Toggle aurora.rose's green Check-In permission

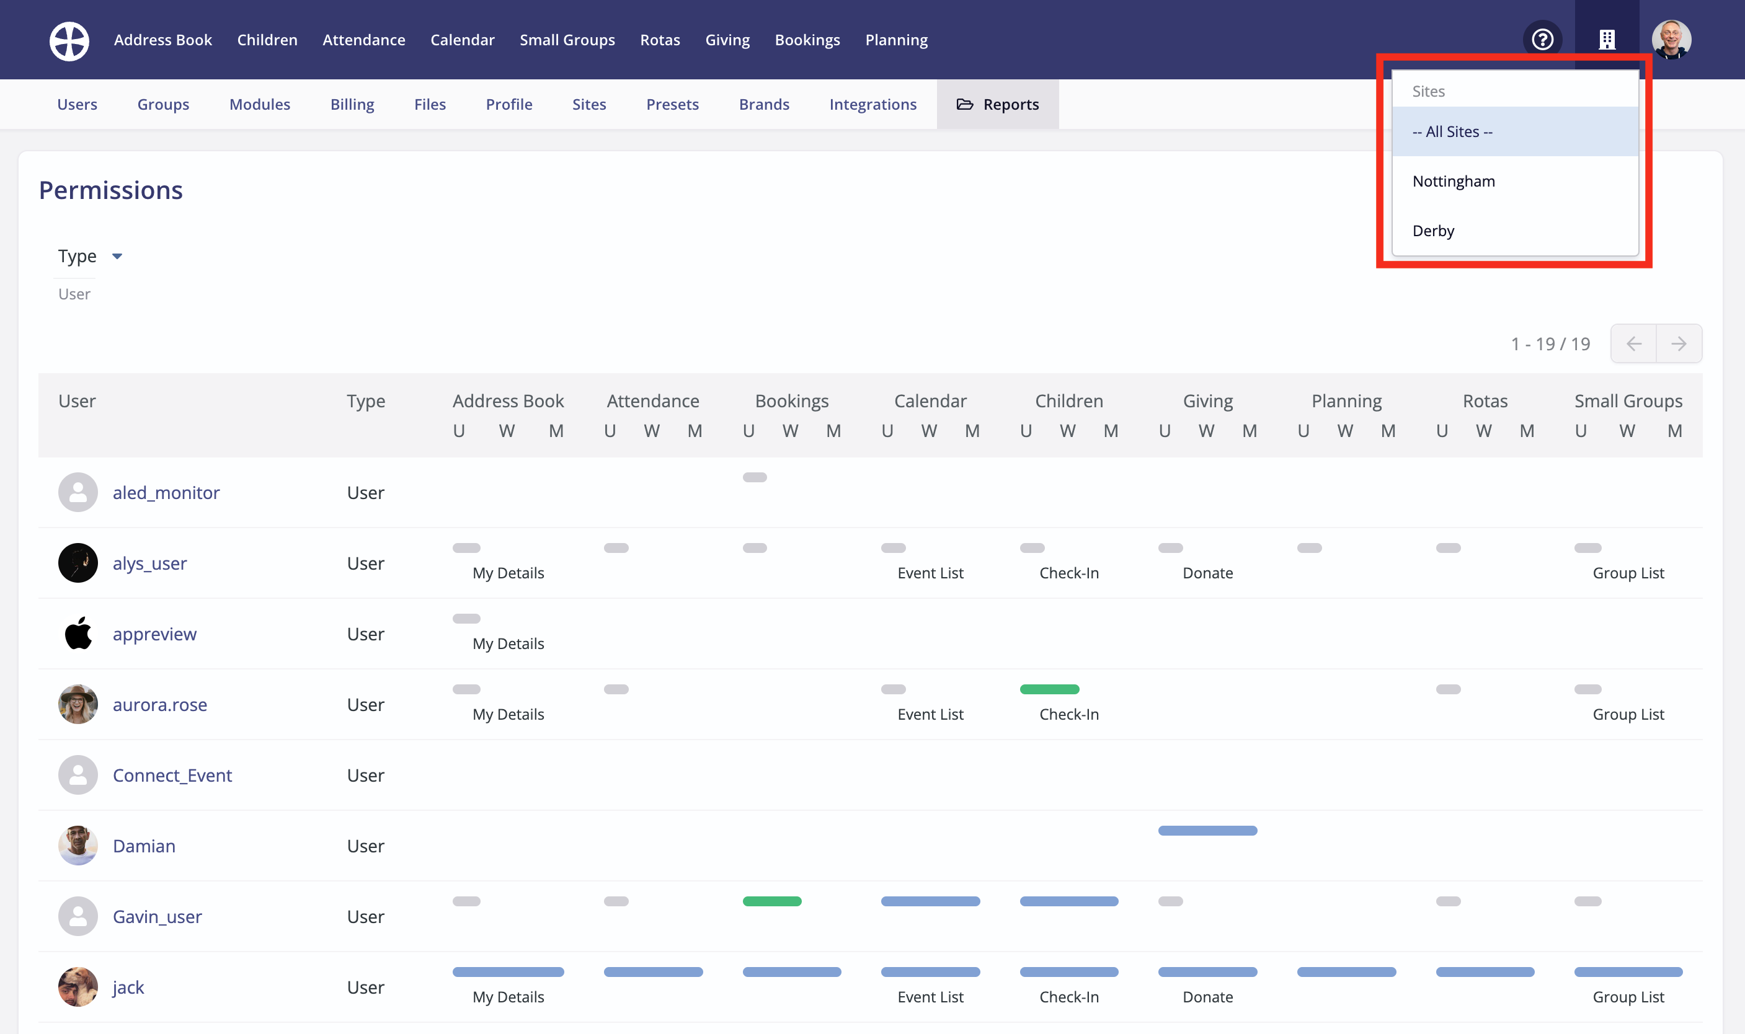tap(1050, 689)
